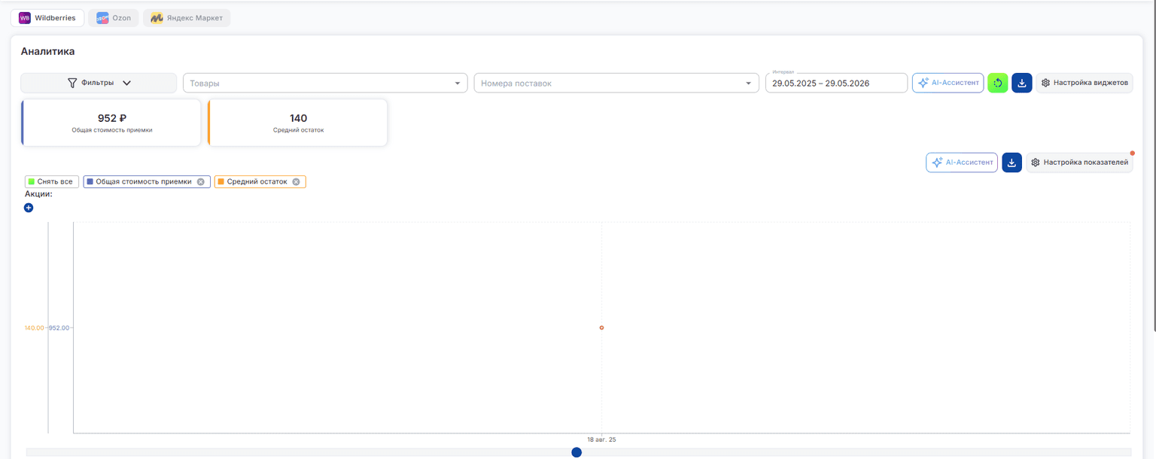Toggle the Снять все legend option

point(51,182)
